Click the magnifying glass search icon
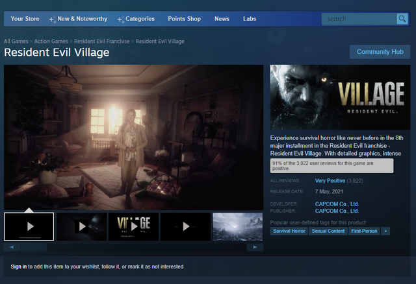Viewport: 416px width, 284px height. pyautogui.click(x=402, y=19)
